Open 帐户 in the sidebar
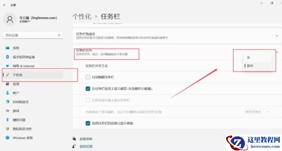The height and width of the screenshot is (151, 282). [x=16, y=93]
